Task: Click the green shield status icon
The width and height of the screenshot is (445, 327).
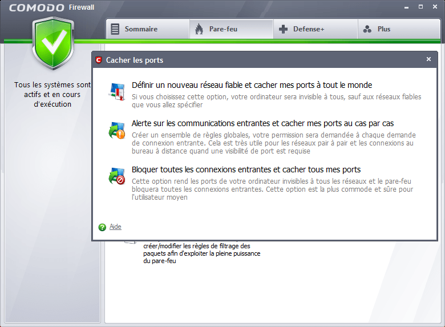Action: point(53,43)
